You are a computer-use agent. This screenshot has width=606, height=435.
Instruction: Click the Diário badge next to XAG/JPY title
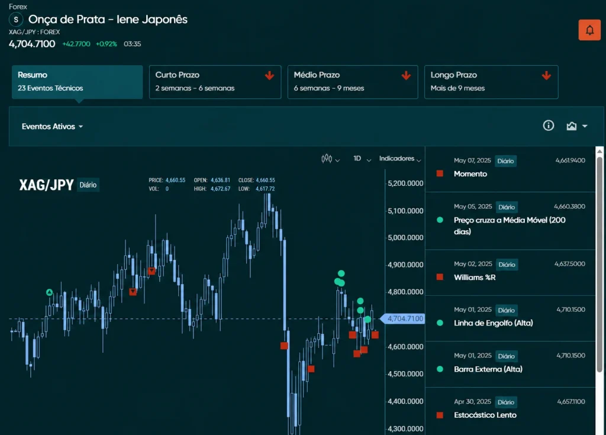88,185
